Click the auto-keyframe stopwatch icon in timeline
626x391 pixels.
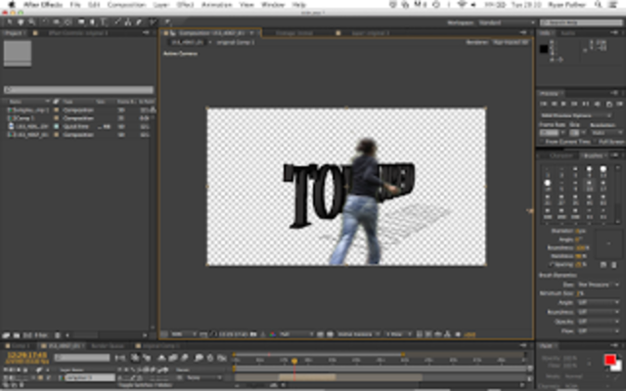[210, 358]
